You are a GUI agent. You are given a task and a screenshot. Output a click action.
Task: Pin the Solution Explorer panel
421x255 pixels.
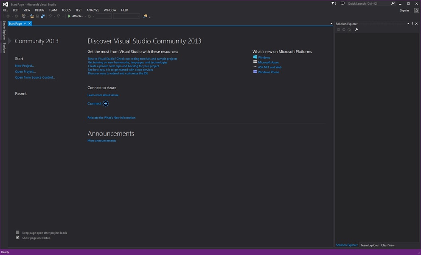click(413, 24)
